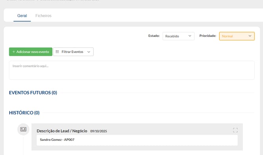Click the Sandro Gomez - AP007 text
Screen dimensions: 263x155
point(57,140)
